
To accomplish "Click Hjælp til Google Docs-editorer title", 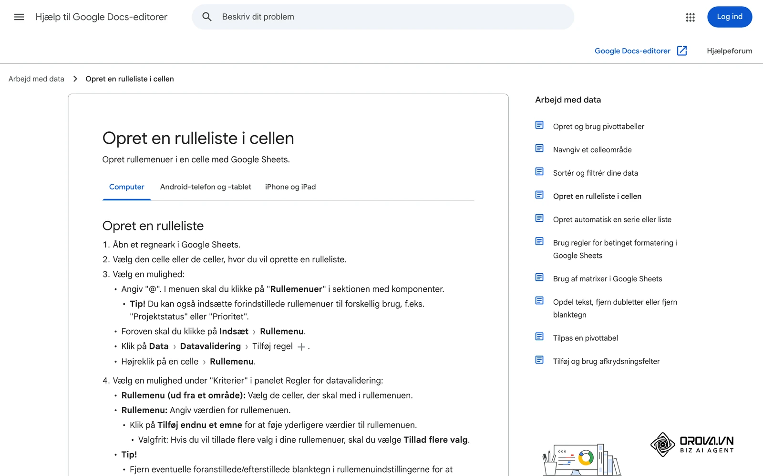I will 102,17.
